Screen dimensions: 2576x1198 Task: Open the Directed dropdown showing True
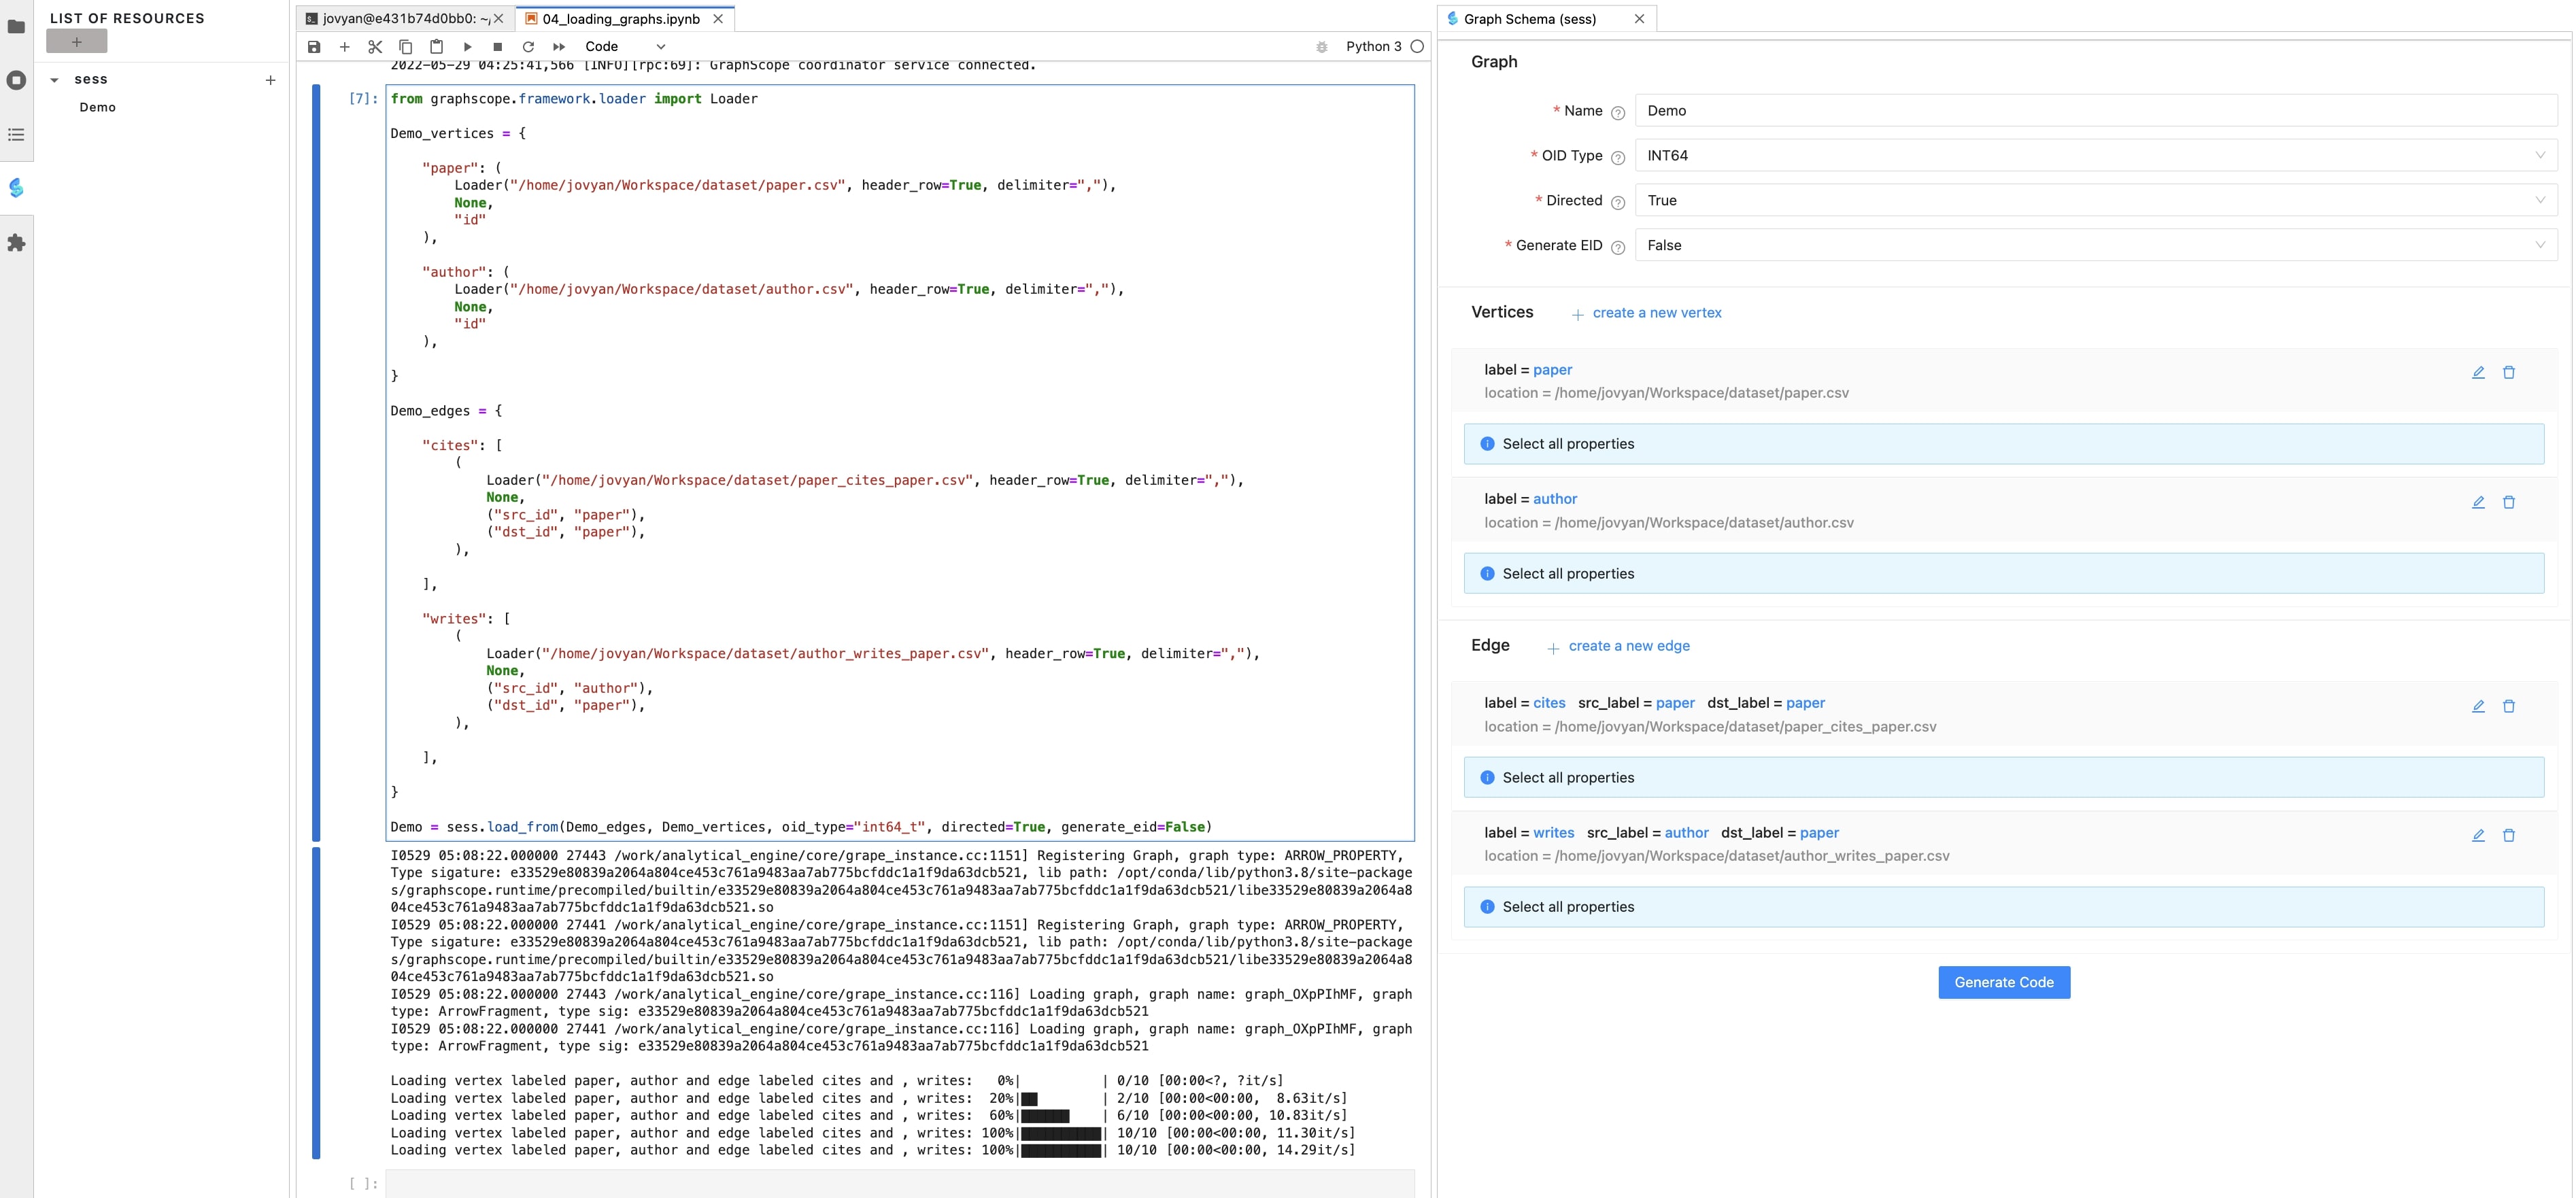click(2095, 201)
